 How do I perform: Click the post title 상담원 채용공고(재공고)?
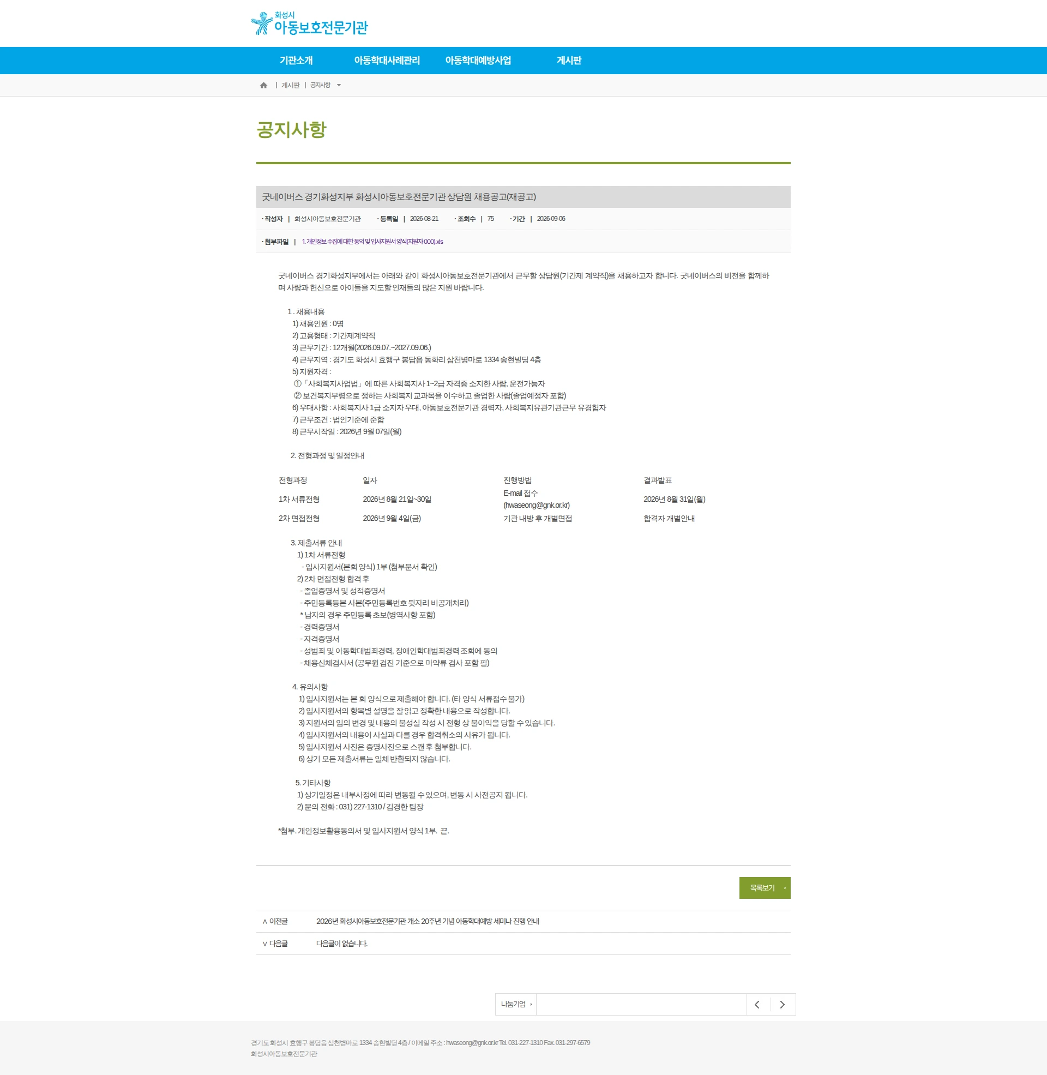click(x=399, y=197)
